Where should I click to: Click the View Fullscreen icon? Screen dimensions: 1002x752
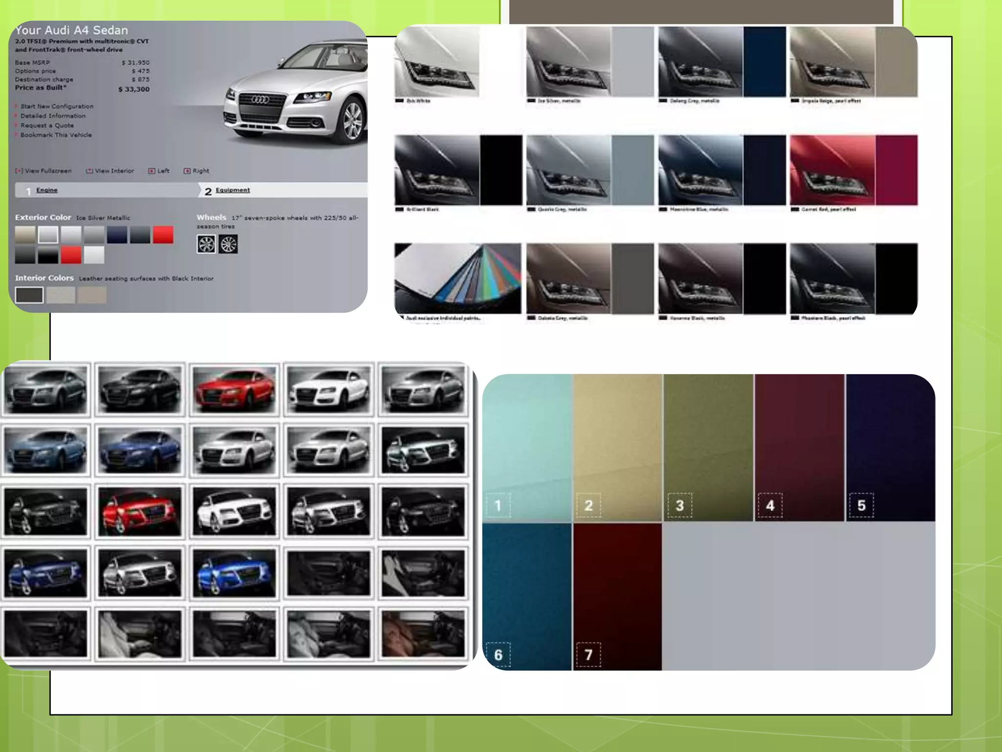19,171
